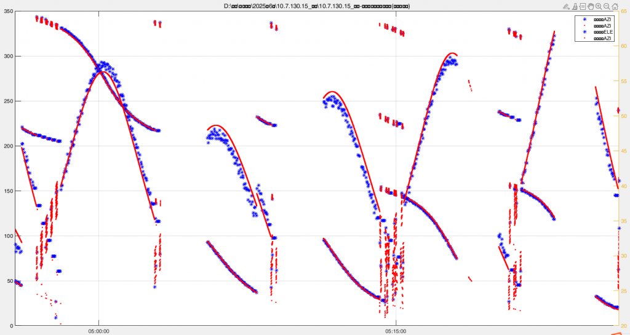The image size is (630, 335).
Task: Activate the zoom out magnifier
Action: (607, 6)
